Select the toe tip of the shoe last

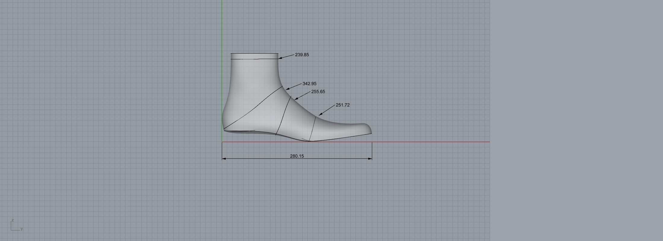coord(371,131)
